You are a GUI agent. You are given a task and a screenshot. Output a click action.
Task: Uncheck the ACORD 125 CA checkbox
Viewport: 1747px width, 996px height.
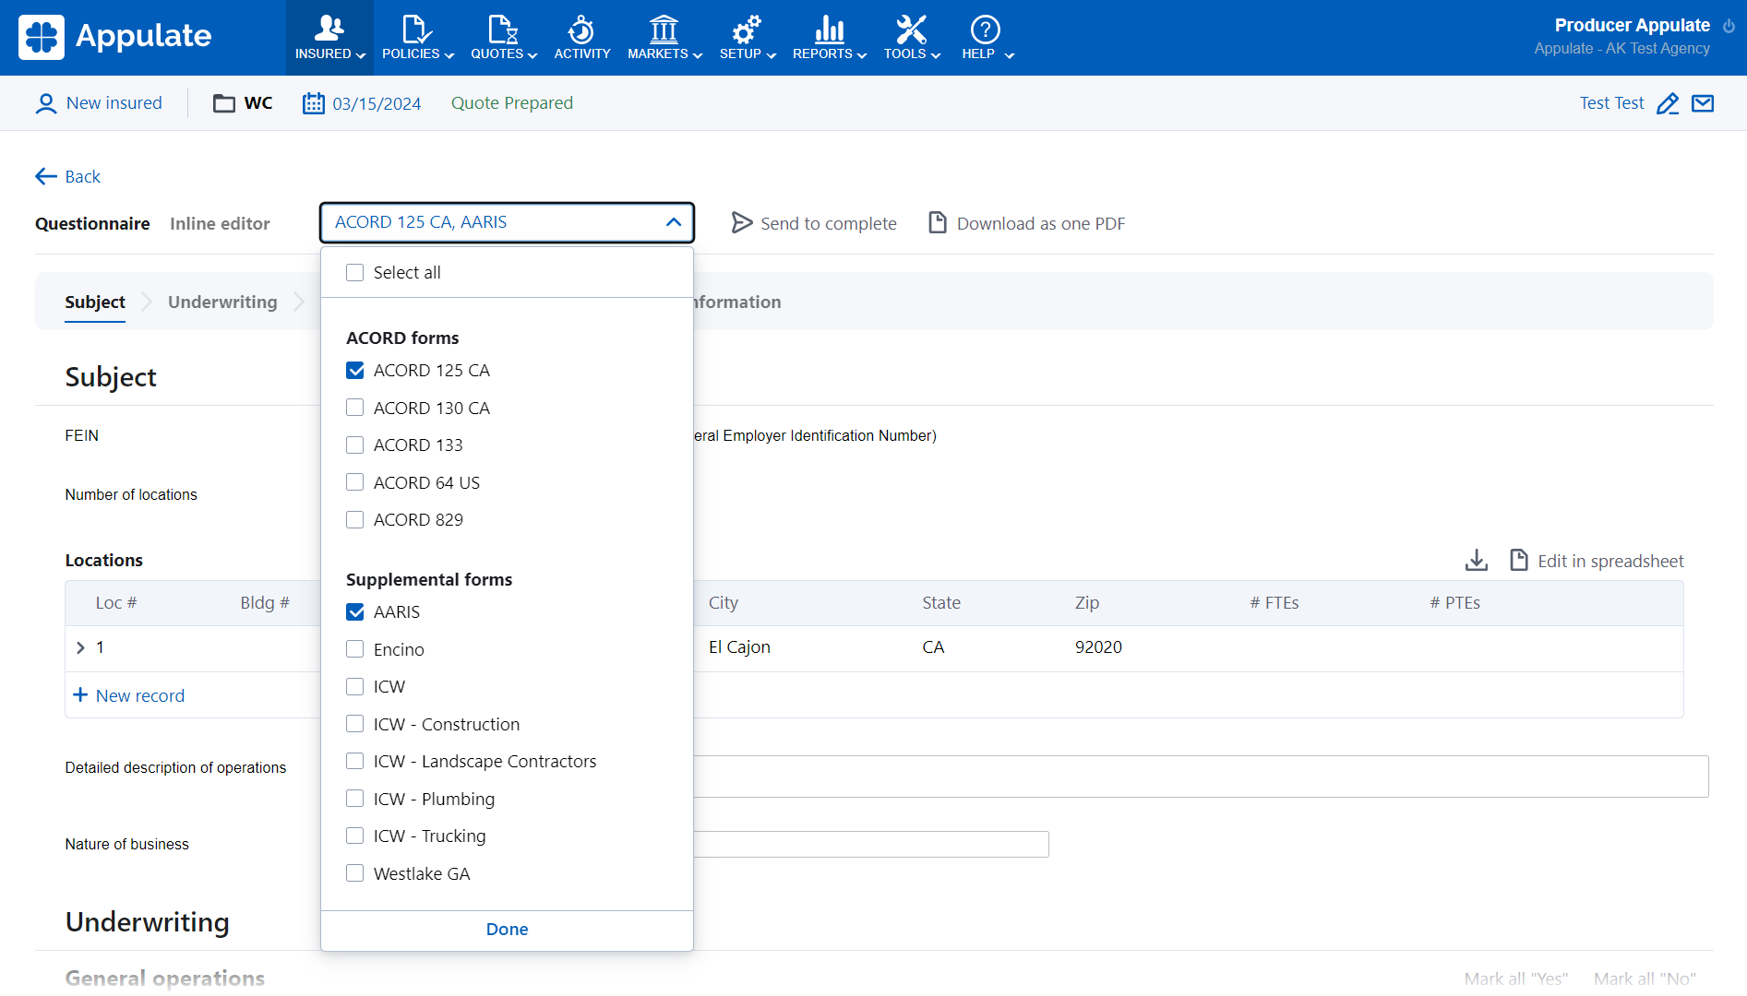[355, 371]
